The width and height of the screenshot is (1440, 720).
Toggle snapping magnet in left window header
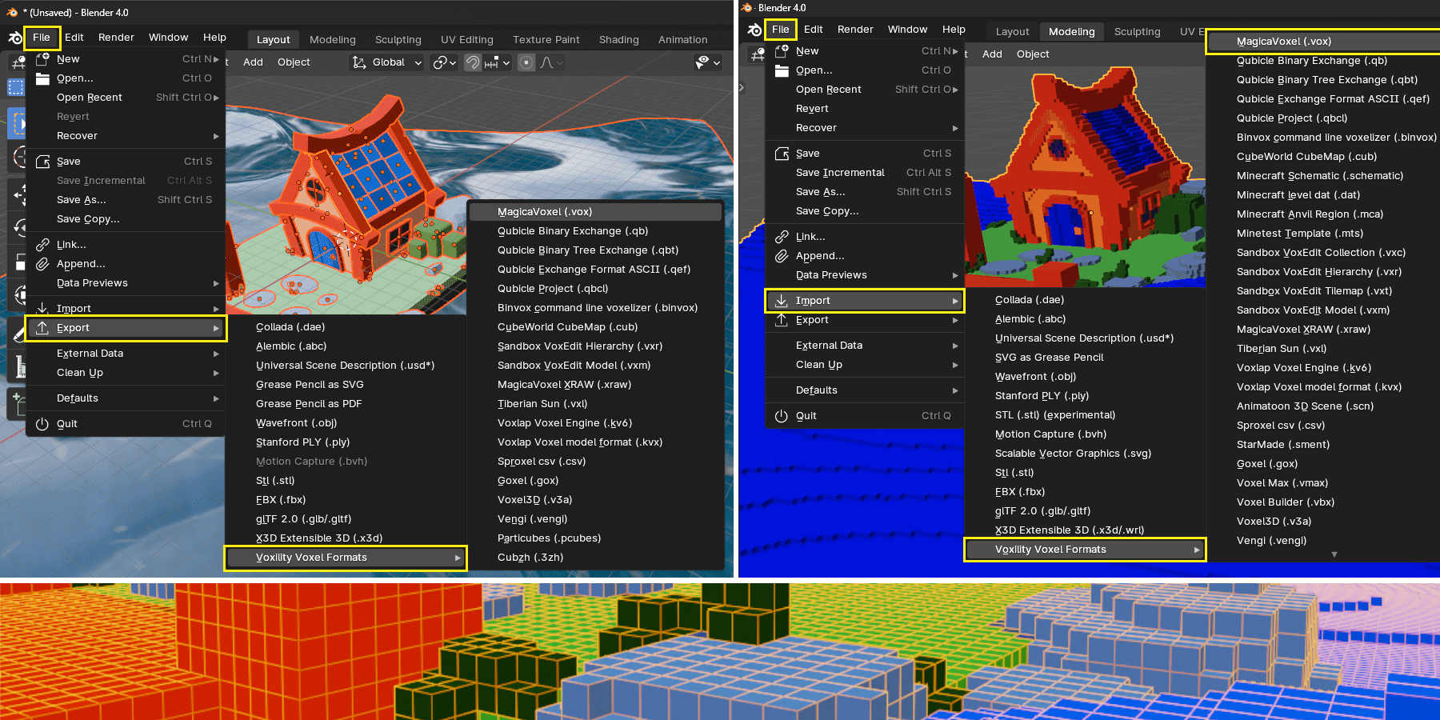coord(473,62)
